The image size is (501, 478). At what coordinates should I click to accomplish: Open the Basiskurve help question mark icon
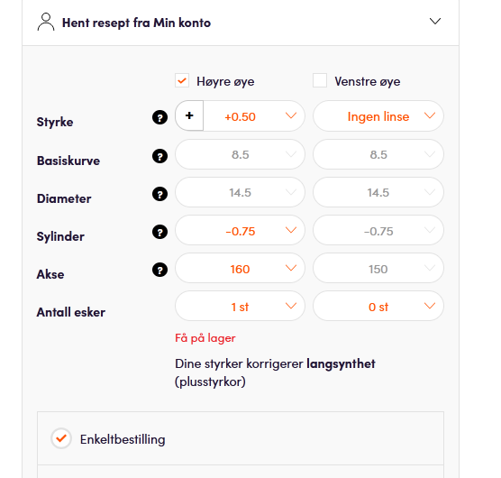pyautogui.click(x=159, y=156)
